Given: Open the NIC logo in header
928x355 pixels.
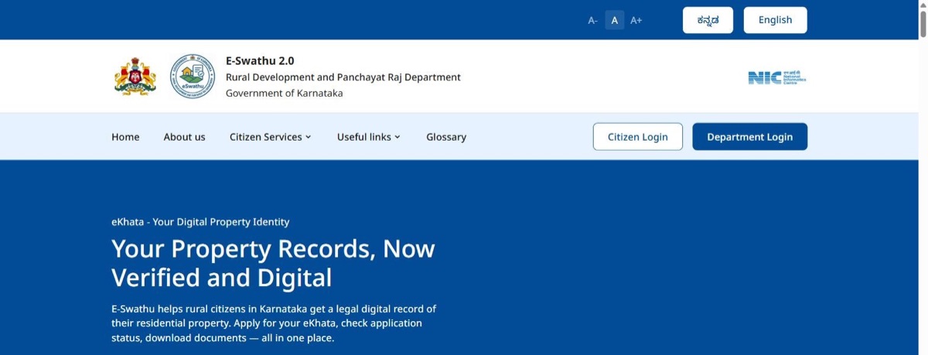Looking at the screenshot, I should [x=777, y=77].
